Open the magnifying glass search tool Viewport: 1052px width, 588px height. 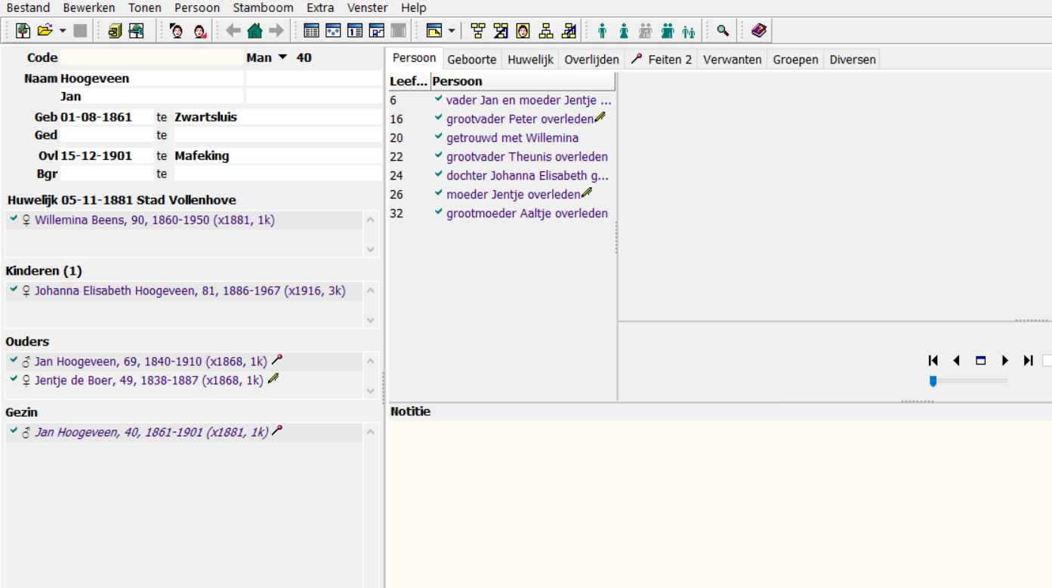(723, 31)
